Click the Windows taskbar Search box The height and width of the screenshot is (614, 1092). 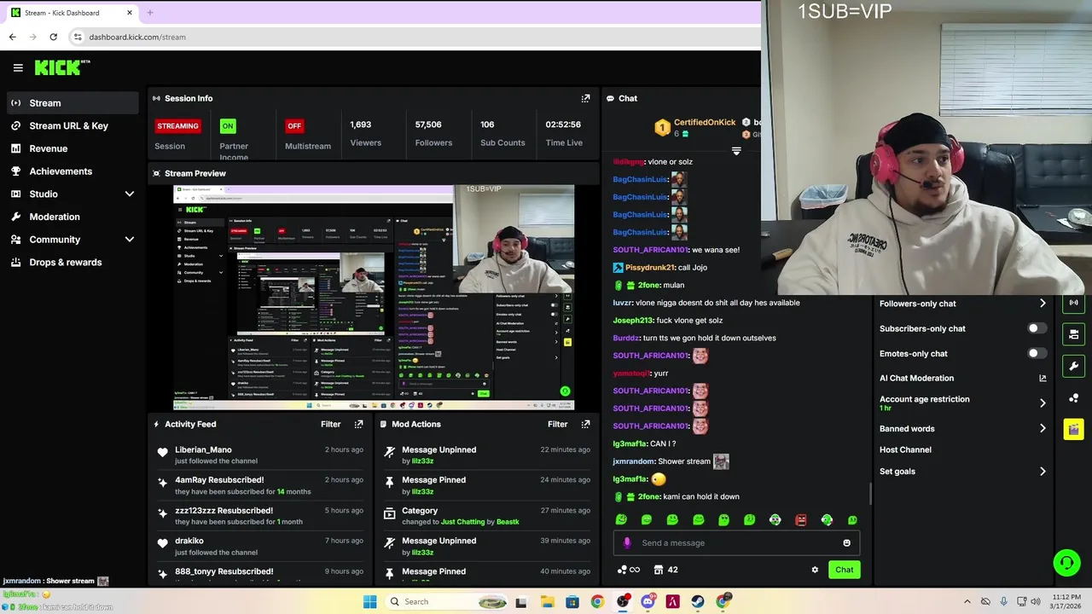(448, 602)
